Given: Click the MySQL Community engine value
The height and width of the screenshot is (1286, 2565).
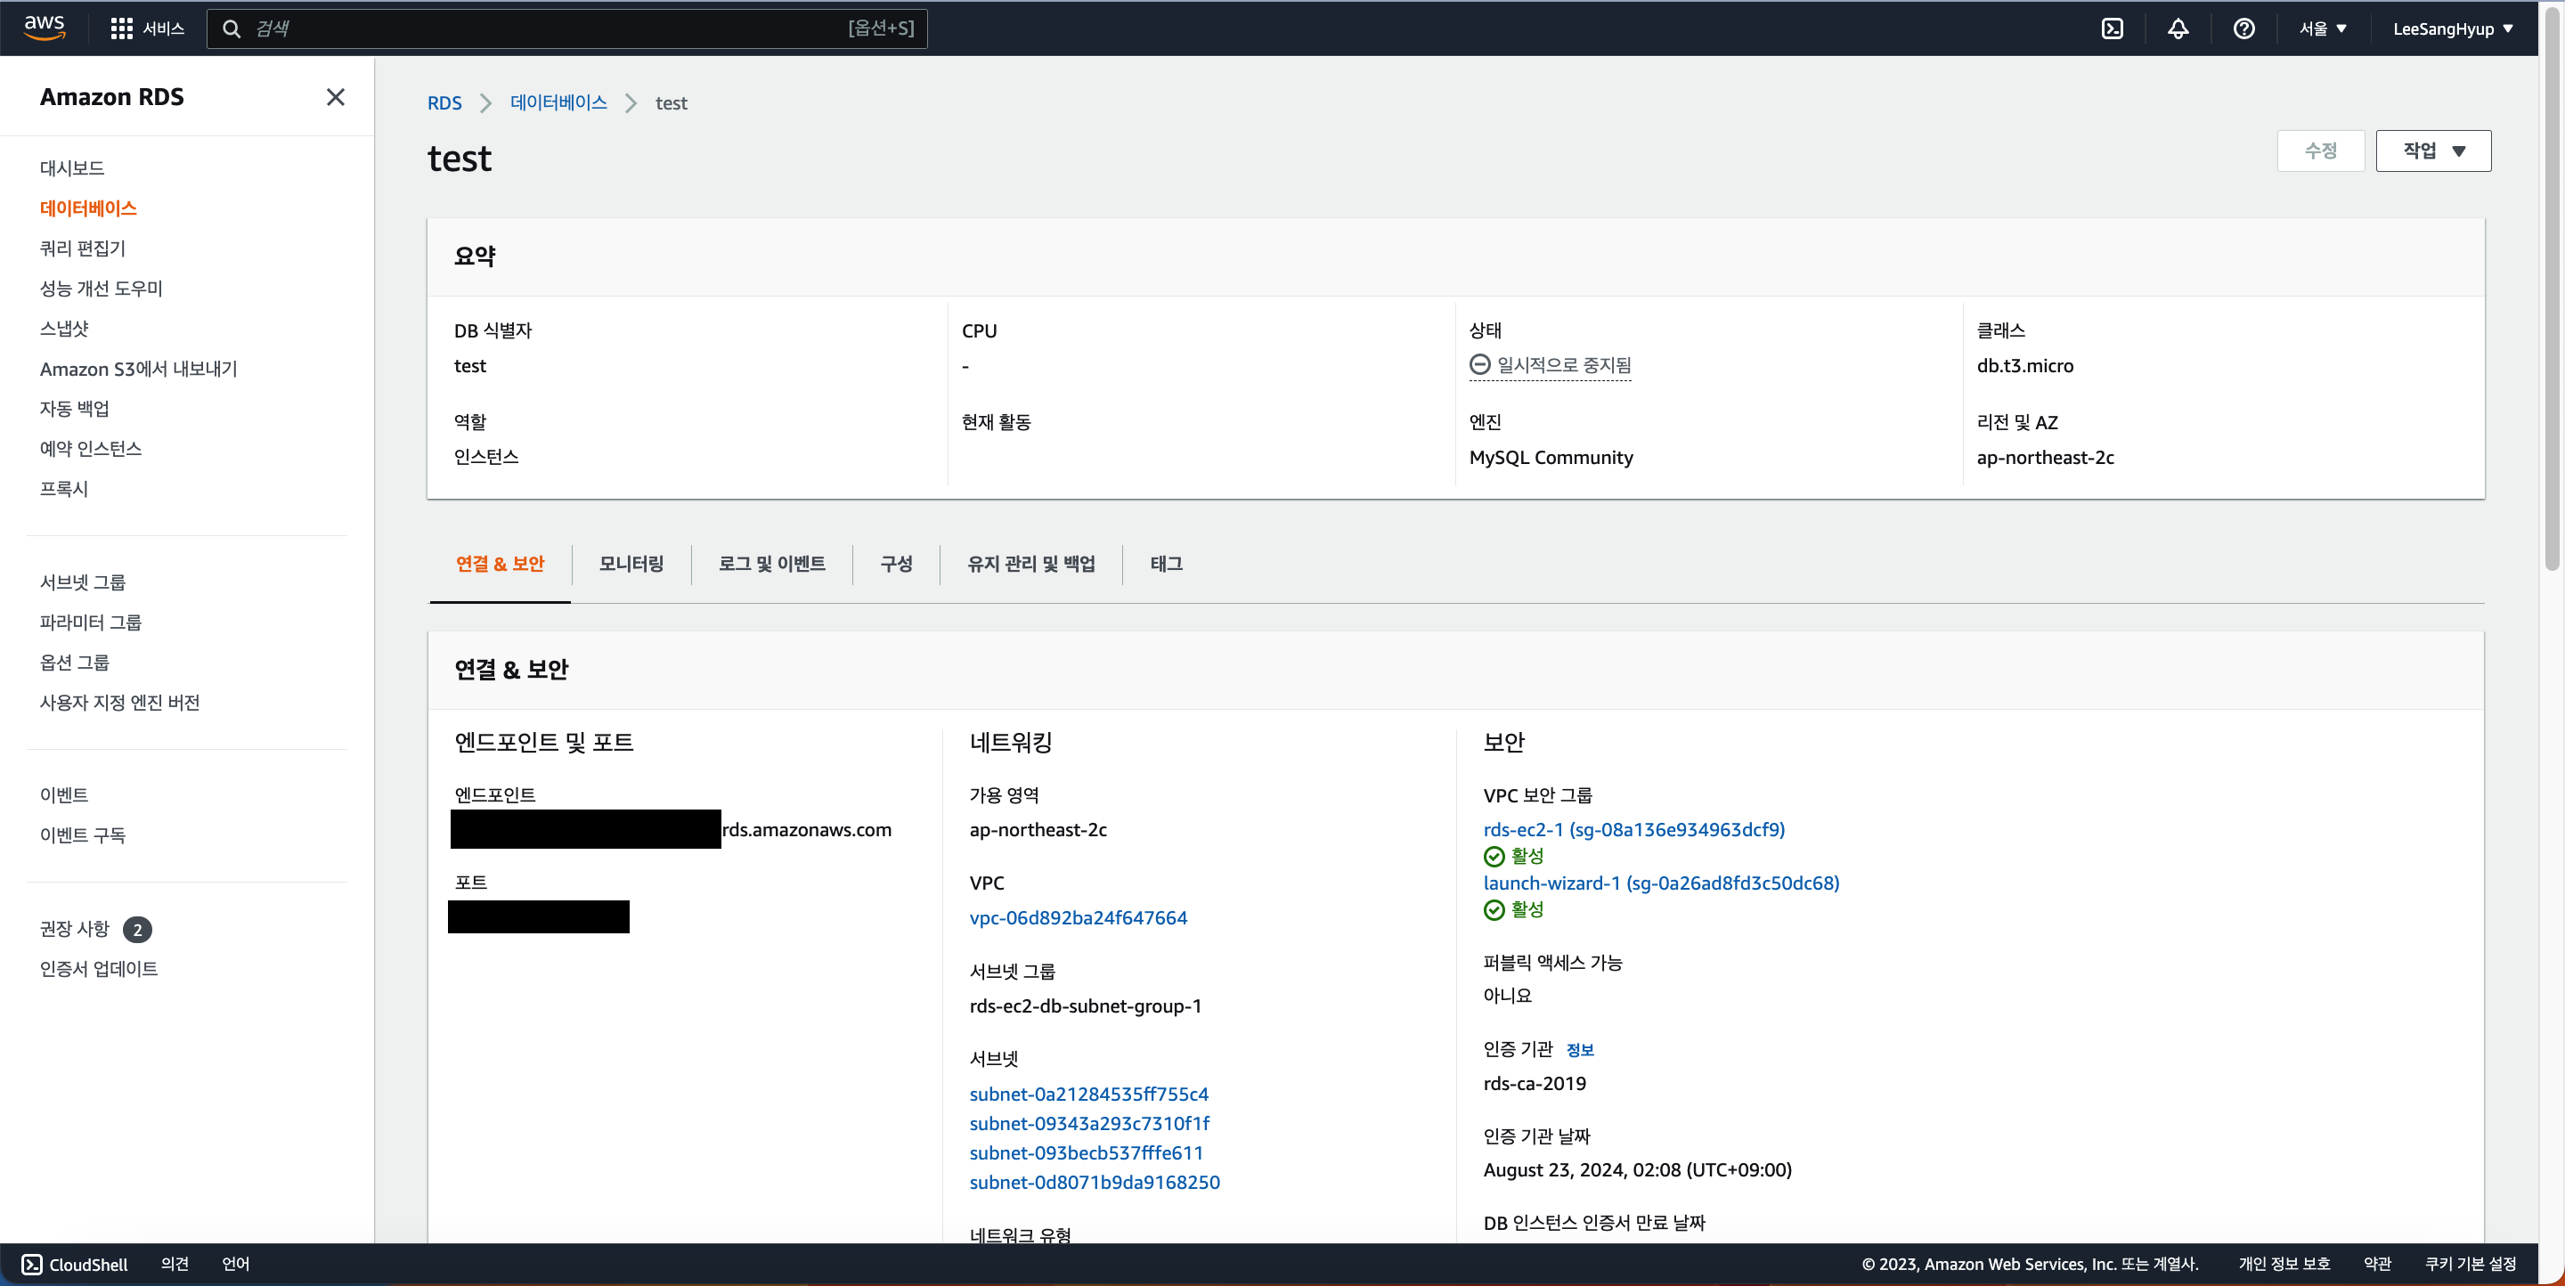Looking at the screenshot, I should pos(1551,457).
